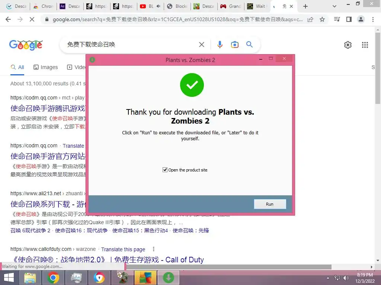Click the Run button in installer dialog
The height and width of the screenshot is (285, 381).
pos(270,204)
